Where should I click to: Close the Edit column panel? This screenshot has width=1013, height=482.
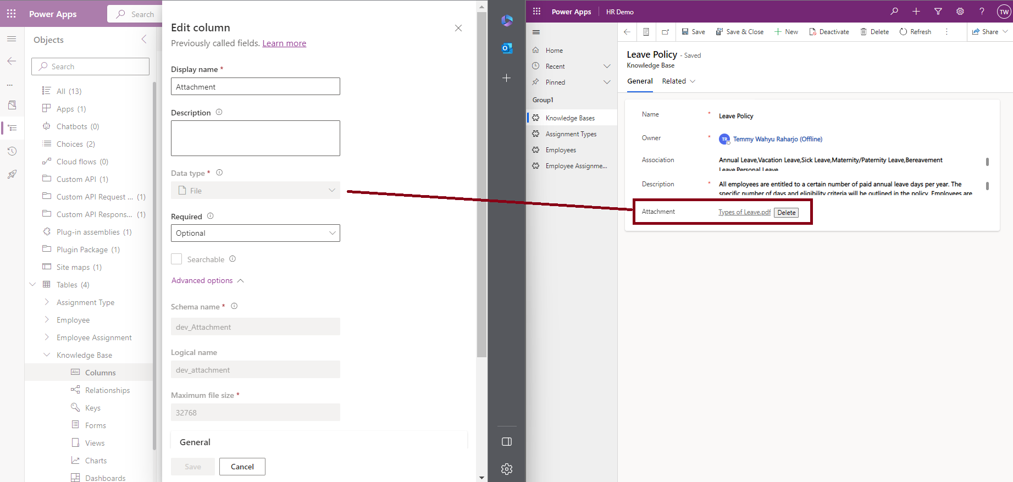pos(458,28)
